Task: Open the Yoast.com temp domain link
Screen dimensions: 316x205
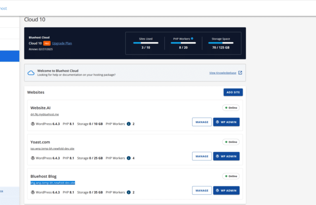Action: point(53,148)
